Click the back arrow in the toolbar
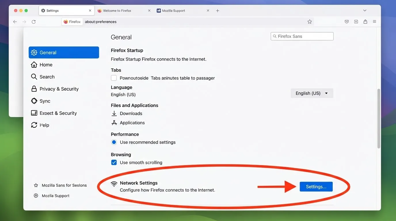The image size is (396, 221). pyautogui.click(x=15, y=22)
